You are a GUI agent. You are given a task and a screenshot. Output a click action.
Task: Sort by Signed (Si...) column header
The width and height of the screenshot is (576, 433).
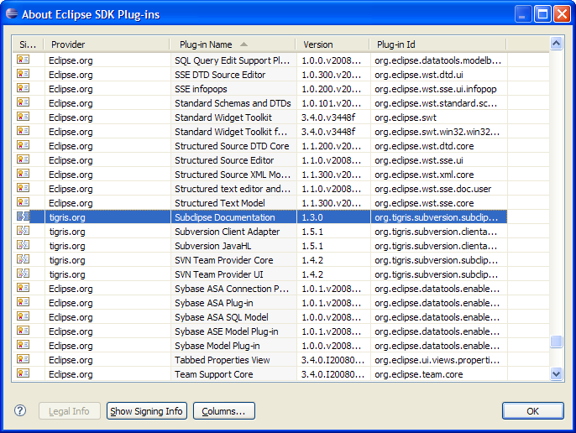coord(28,44)
